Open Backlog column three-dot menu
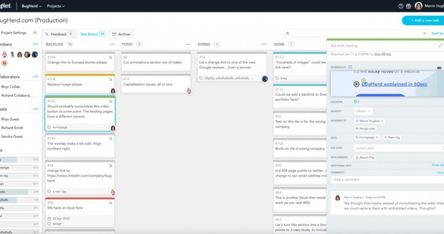The image size is (444, 234). click(112, 45)
